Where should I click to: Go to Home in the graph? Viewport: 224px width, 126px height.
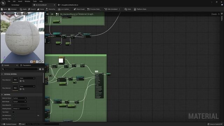(41, 9)
